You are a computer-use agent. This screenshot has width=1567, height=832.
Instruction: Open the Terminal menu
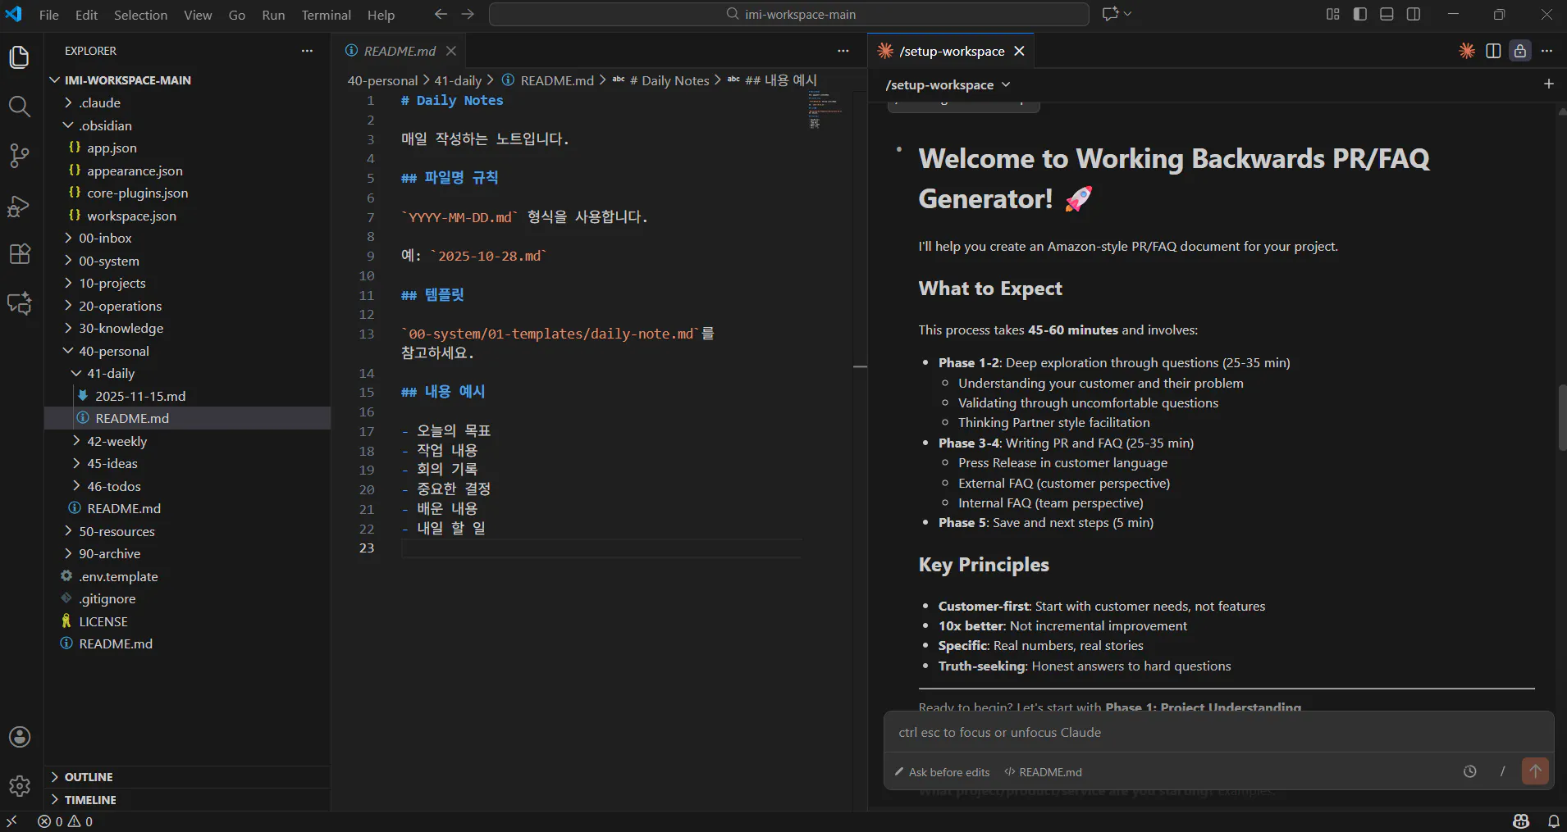tap(326, 15)
